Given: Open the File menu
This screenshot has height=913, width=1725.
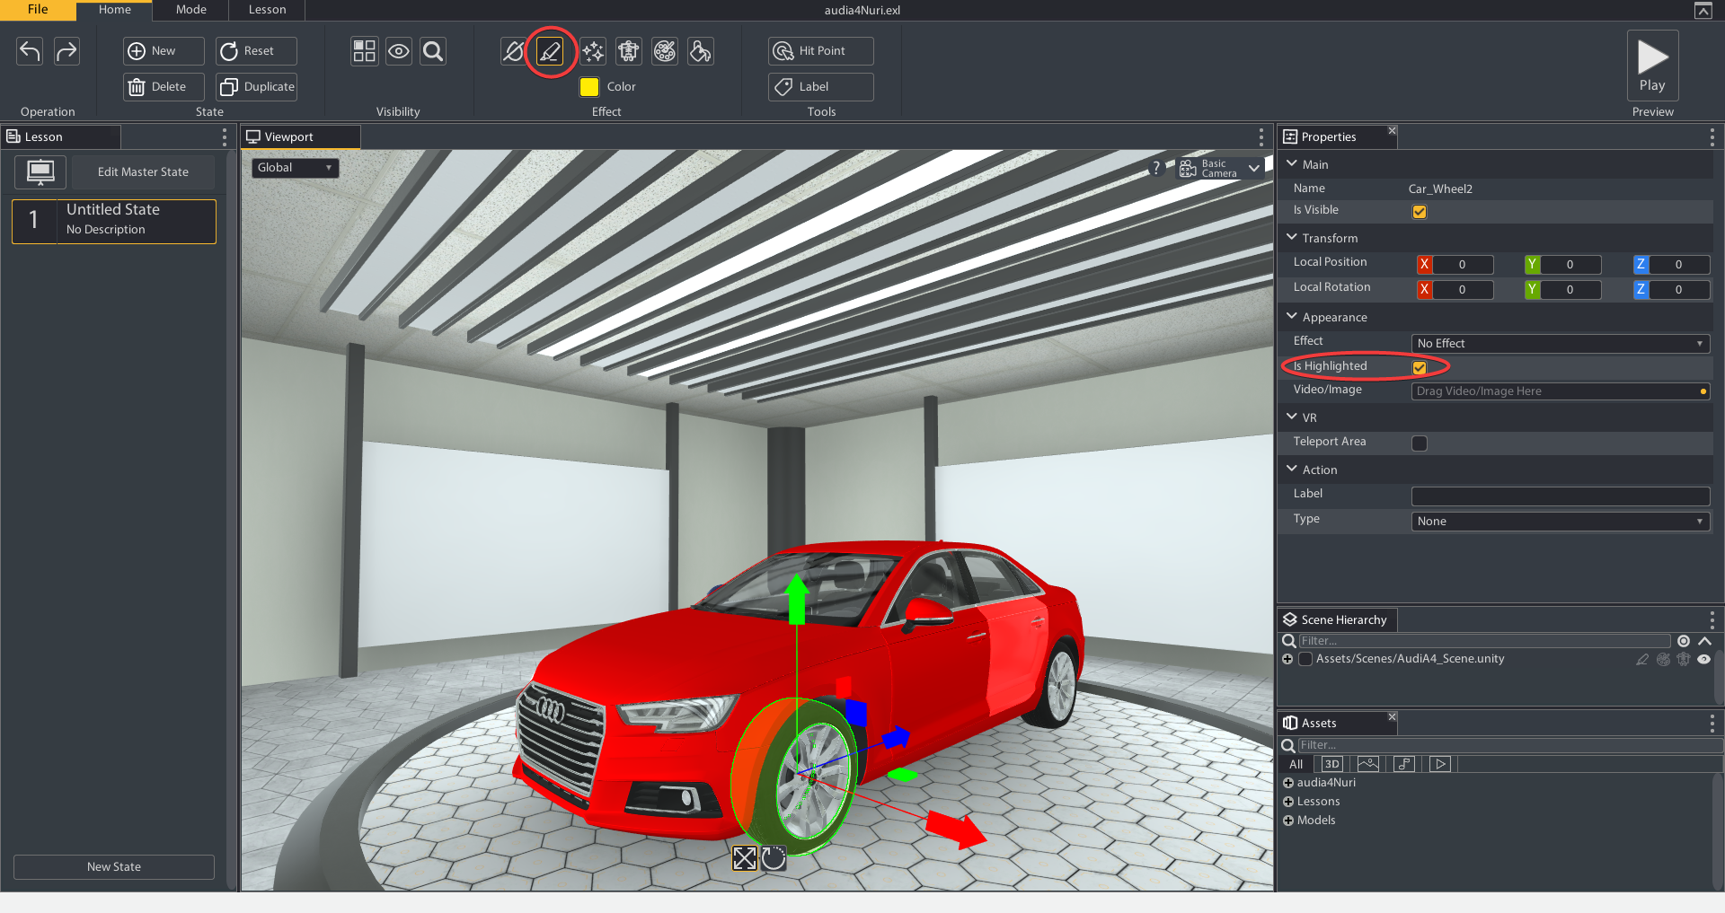Looking at the screenshot, I should pyautogui.click(x=38, y=10).
